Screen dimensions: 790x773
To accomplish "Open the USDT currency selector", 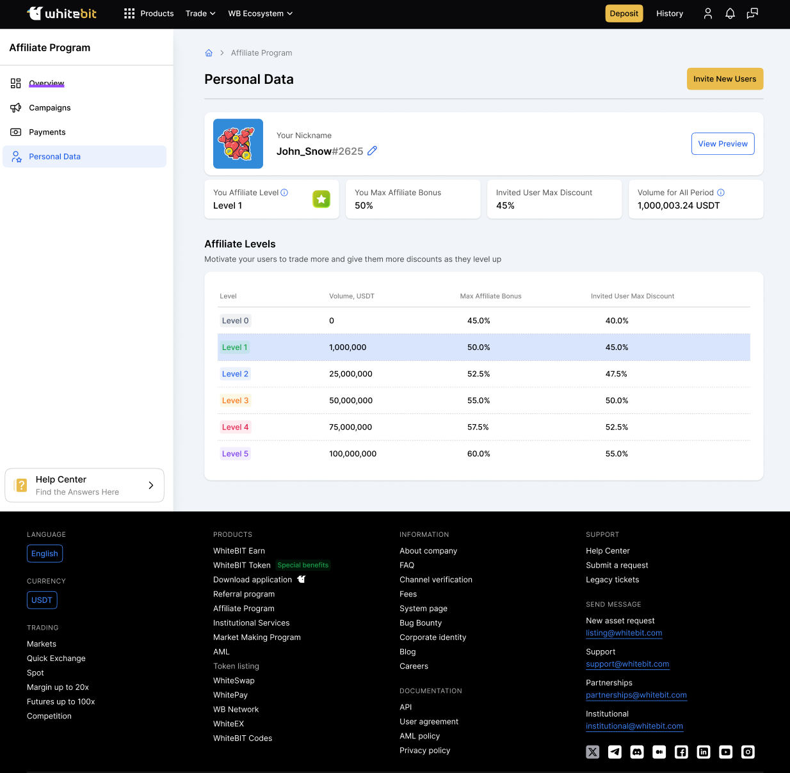I will click(x=42, y=600).
